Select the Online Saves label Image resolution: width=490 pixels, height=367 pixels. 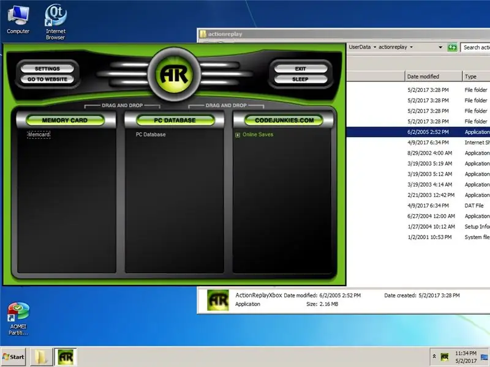258,135
